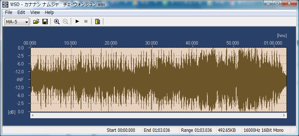Maximize the WSD window
This screenshot has height=136, width=299.
point(277,3)
